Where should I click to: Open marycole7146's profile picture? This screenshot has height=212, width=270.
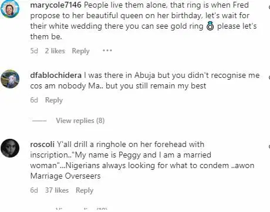(x=10, y=9)
